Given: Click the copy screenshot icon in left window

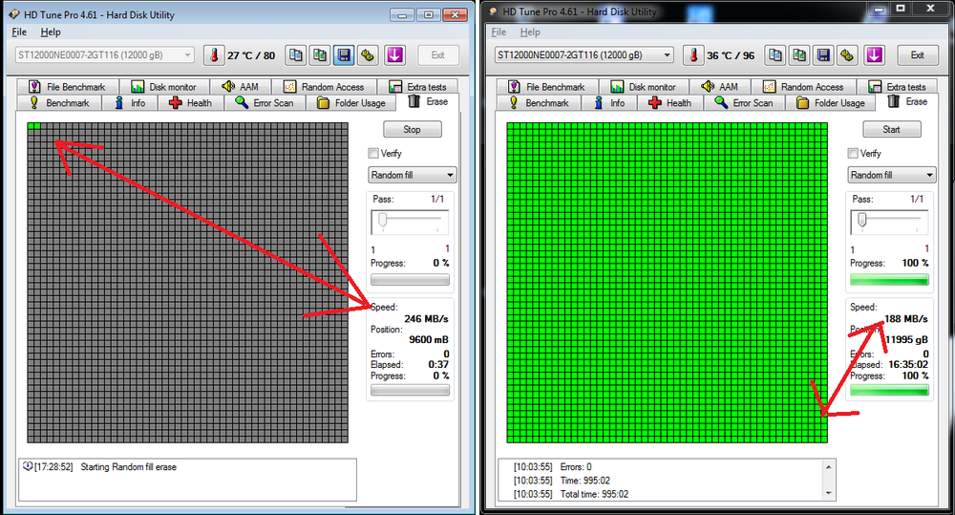Looking at the screenshot, I should tap(320, 54).
